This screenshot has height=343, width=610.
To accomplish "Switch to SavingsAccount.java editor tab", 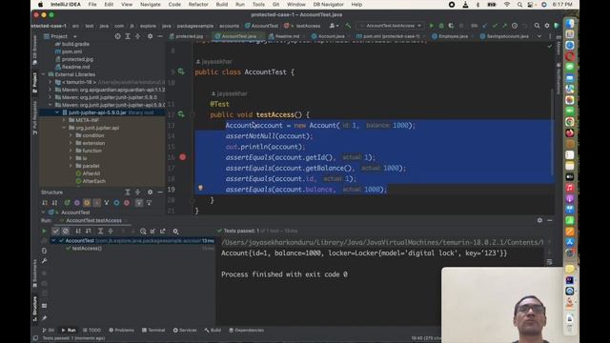I will [x=504, y=36].
